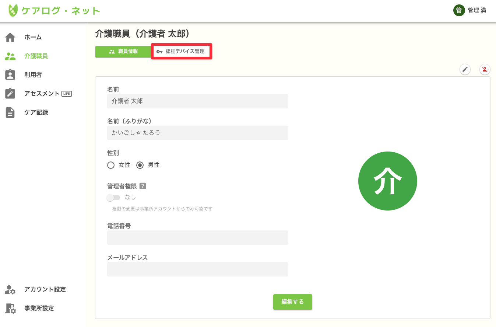Click the green 介 profile avatar
Viewport: 496px width, 327px height.
click(387, 181)
